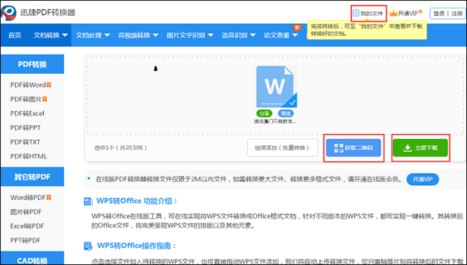
Task: Click the WPS转Office操作指南 heading icon
Action: click(88, 246)
